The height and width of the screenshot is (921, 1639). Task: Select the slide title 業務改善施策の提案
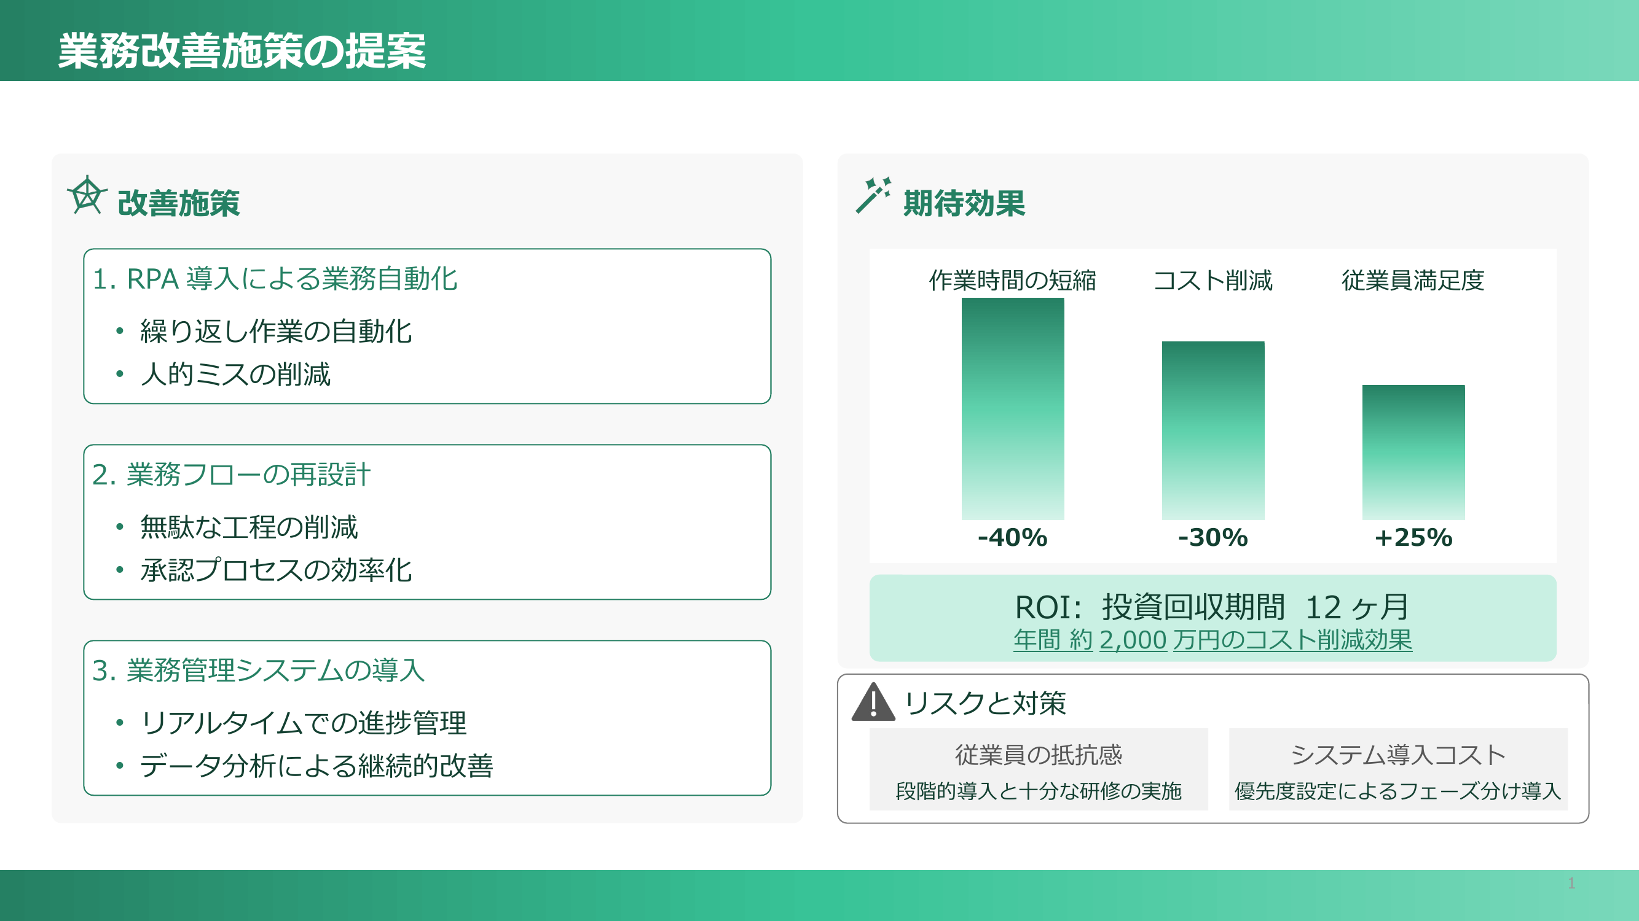point(242,51)
